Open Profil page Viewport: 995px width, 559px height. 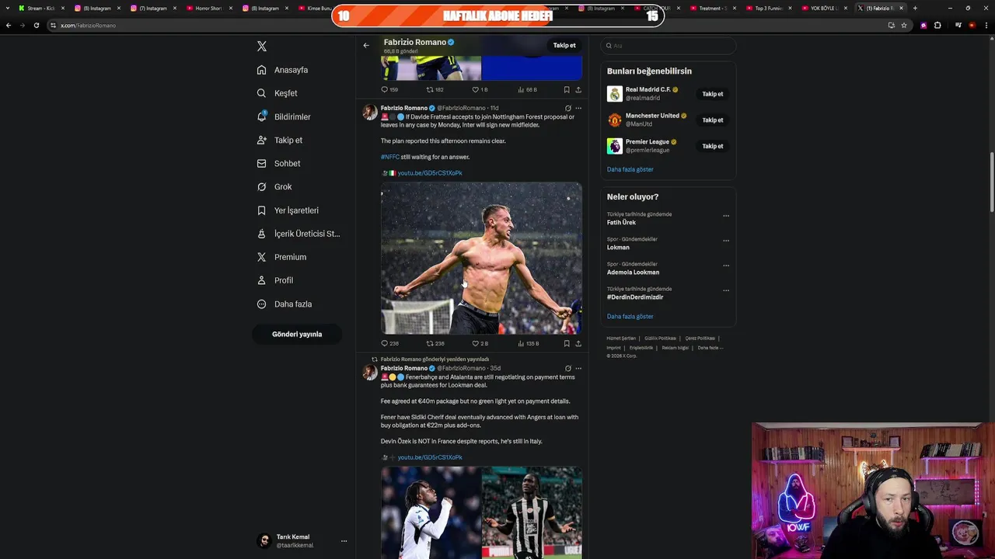[275, 280]
